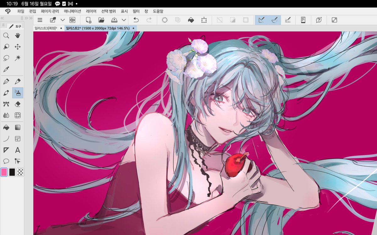Screen dimensions: 377x235
Task: Select the Text tool
Action: 18,150
